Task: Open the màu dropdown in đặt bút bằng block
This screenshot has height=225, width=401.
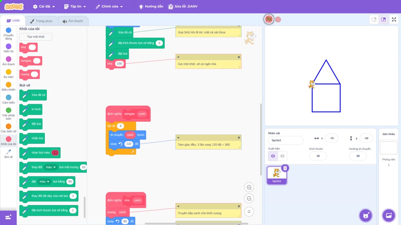Action: [44, 182]
